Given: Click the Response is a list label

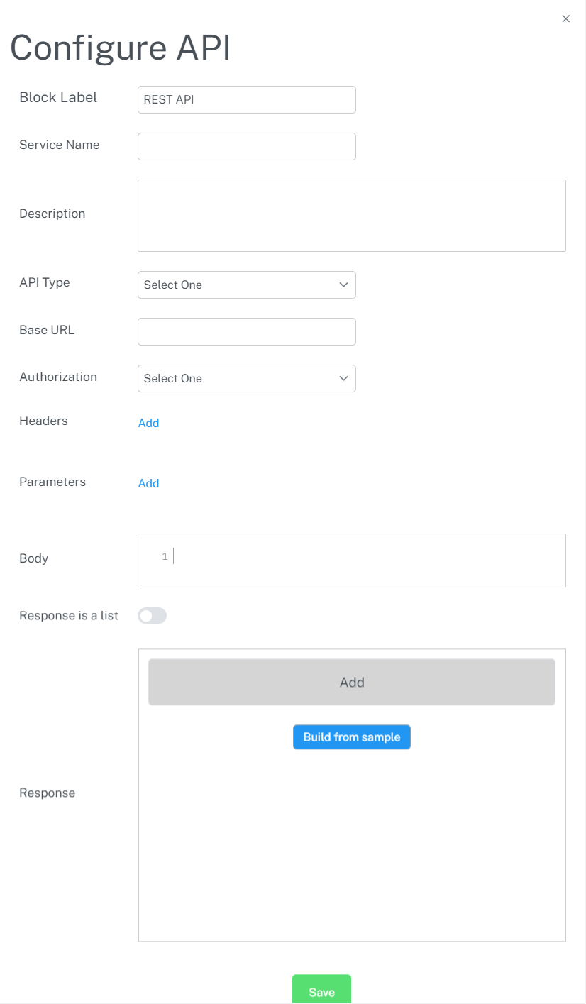Looking at the screenshot, I should (69, 615).
